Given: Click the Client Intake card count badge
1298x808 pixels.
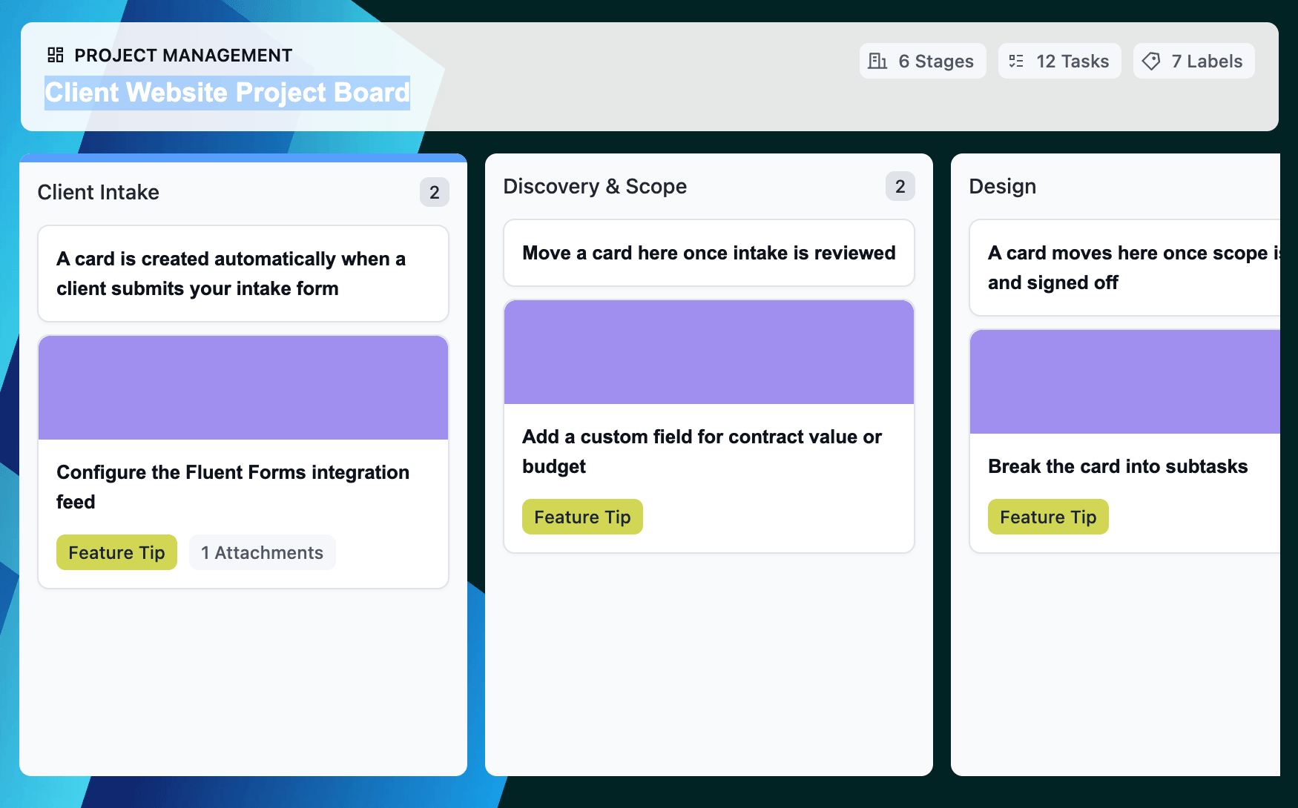Looking at the screenshot, I should (435, 193).
